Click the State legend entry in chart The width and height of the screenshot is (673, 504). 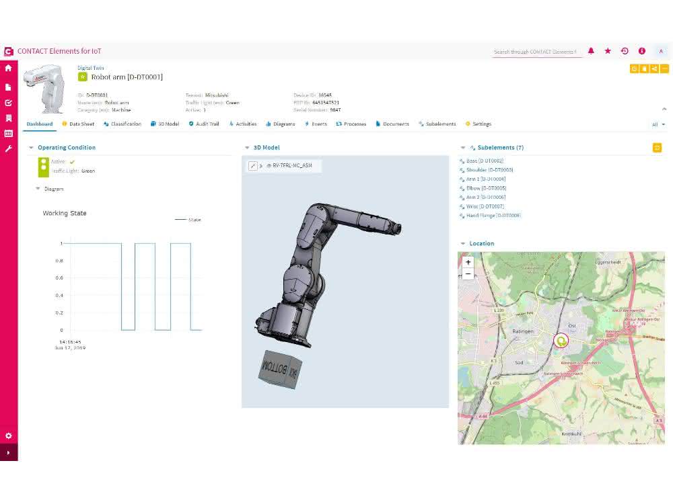pos(188,220)
